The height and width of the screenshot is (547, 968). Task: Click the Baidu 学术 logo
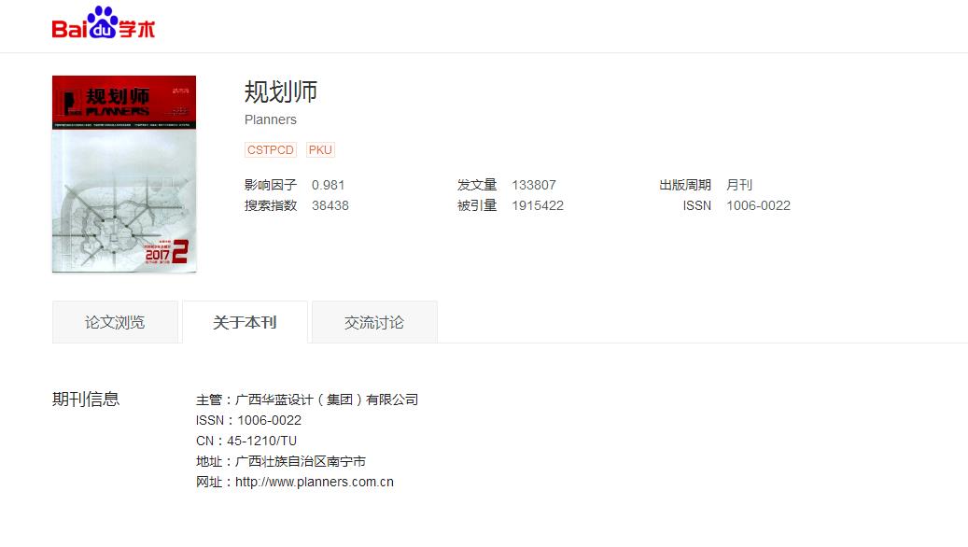click(103, 22)
